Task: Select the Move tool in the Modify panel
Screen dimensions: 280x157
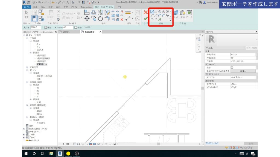Action: (87, 18)
